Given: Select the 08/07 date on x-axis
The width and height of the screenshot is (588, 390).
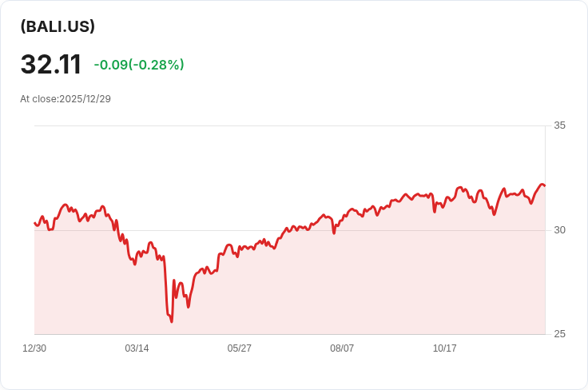Looking at the screenshot, I should [x=342, y=348].
